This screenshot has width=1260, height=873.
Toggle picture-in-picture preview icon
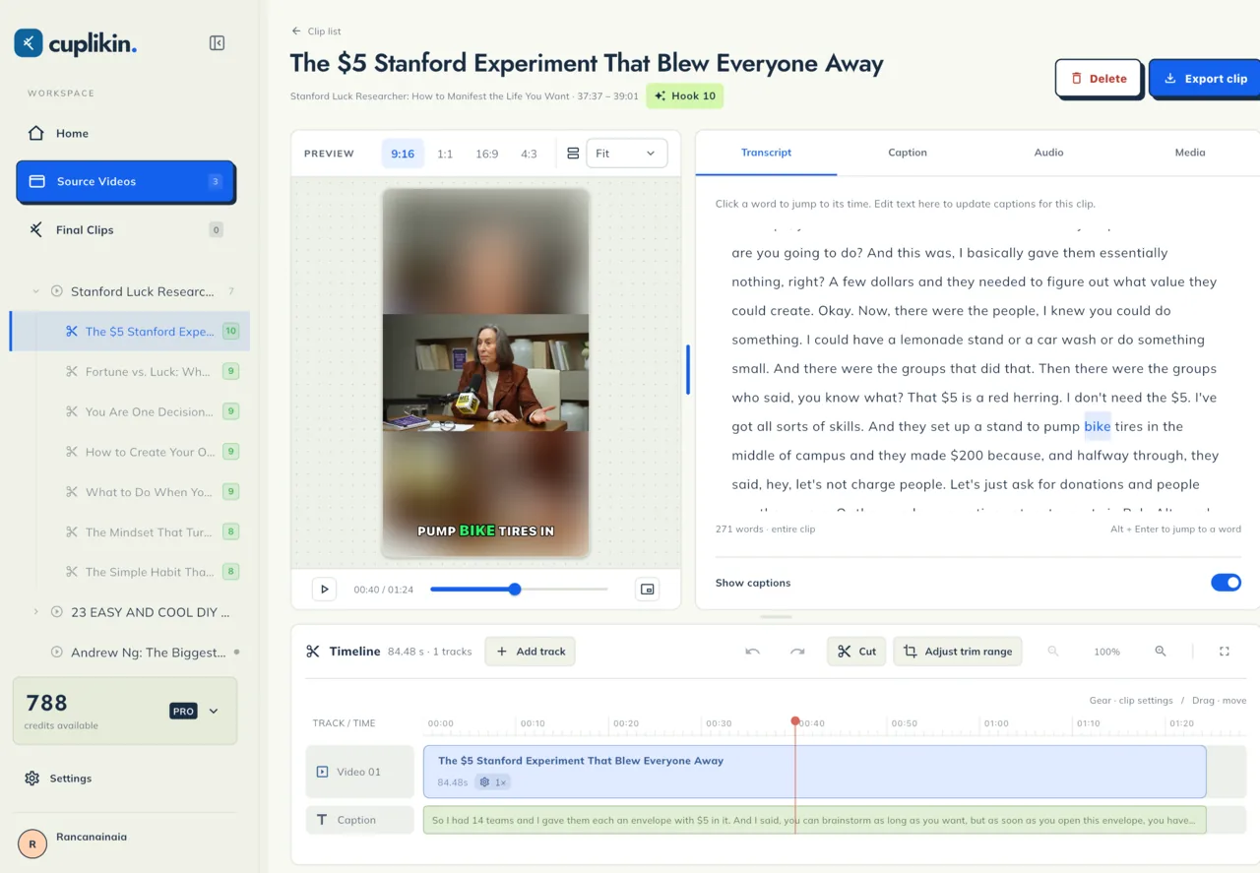coord(647,590)
